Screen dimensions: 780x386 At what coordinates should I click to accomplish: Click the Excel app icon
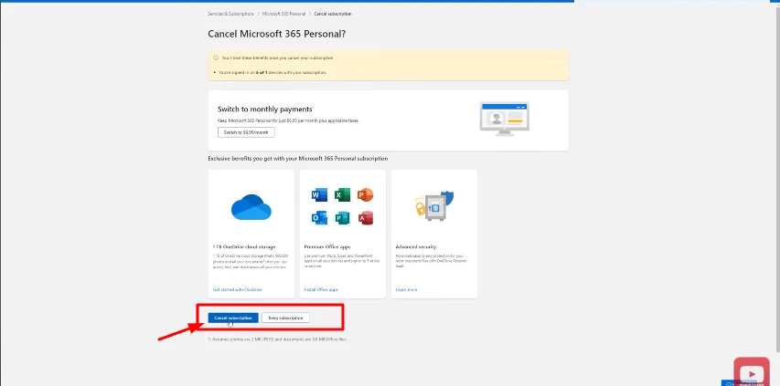click(342, 195)
